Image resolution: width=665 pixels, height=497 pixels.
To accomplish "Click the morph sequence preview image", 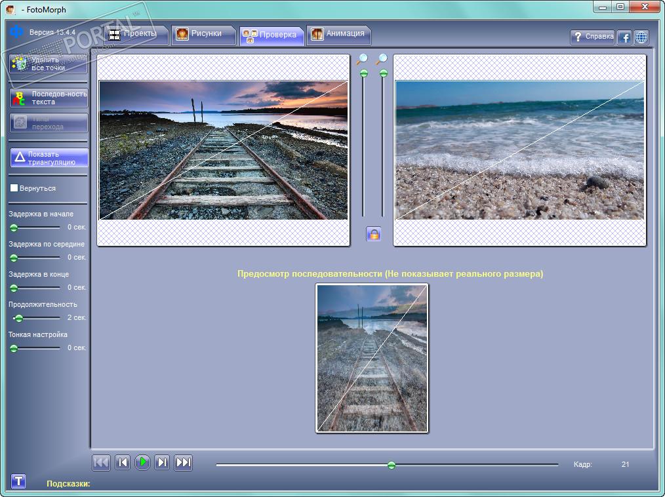I will (x=372, y=359).
